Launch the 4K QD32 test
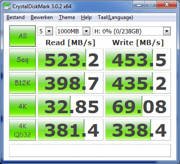Screen dimensions: 180x164 tap(22, 130)
